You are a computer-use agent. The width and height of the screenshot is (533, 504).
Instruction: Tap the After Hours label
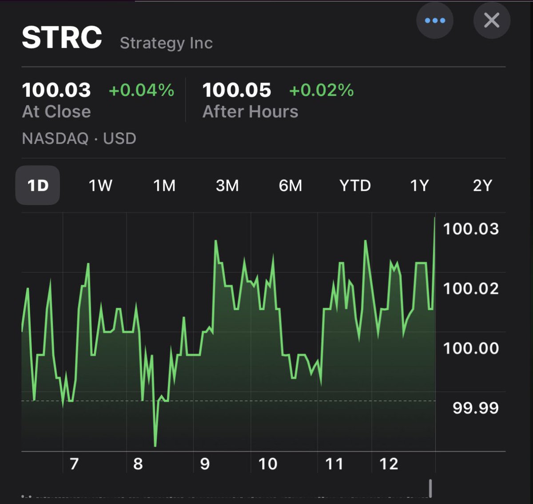(x=251, y=112)
